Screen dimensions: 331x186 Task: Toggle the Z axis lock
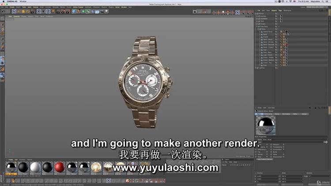click(48, 11)
